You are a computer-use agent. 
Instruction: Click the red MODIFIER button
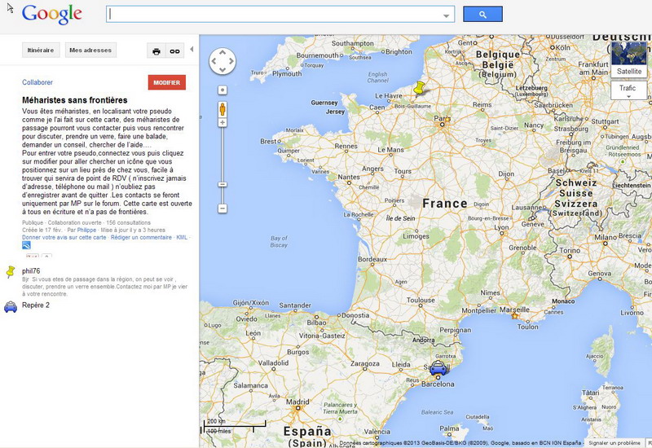click(167, 82)
